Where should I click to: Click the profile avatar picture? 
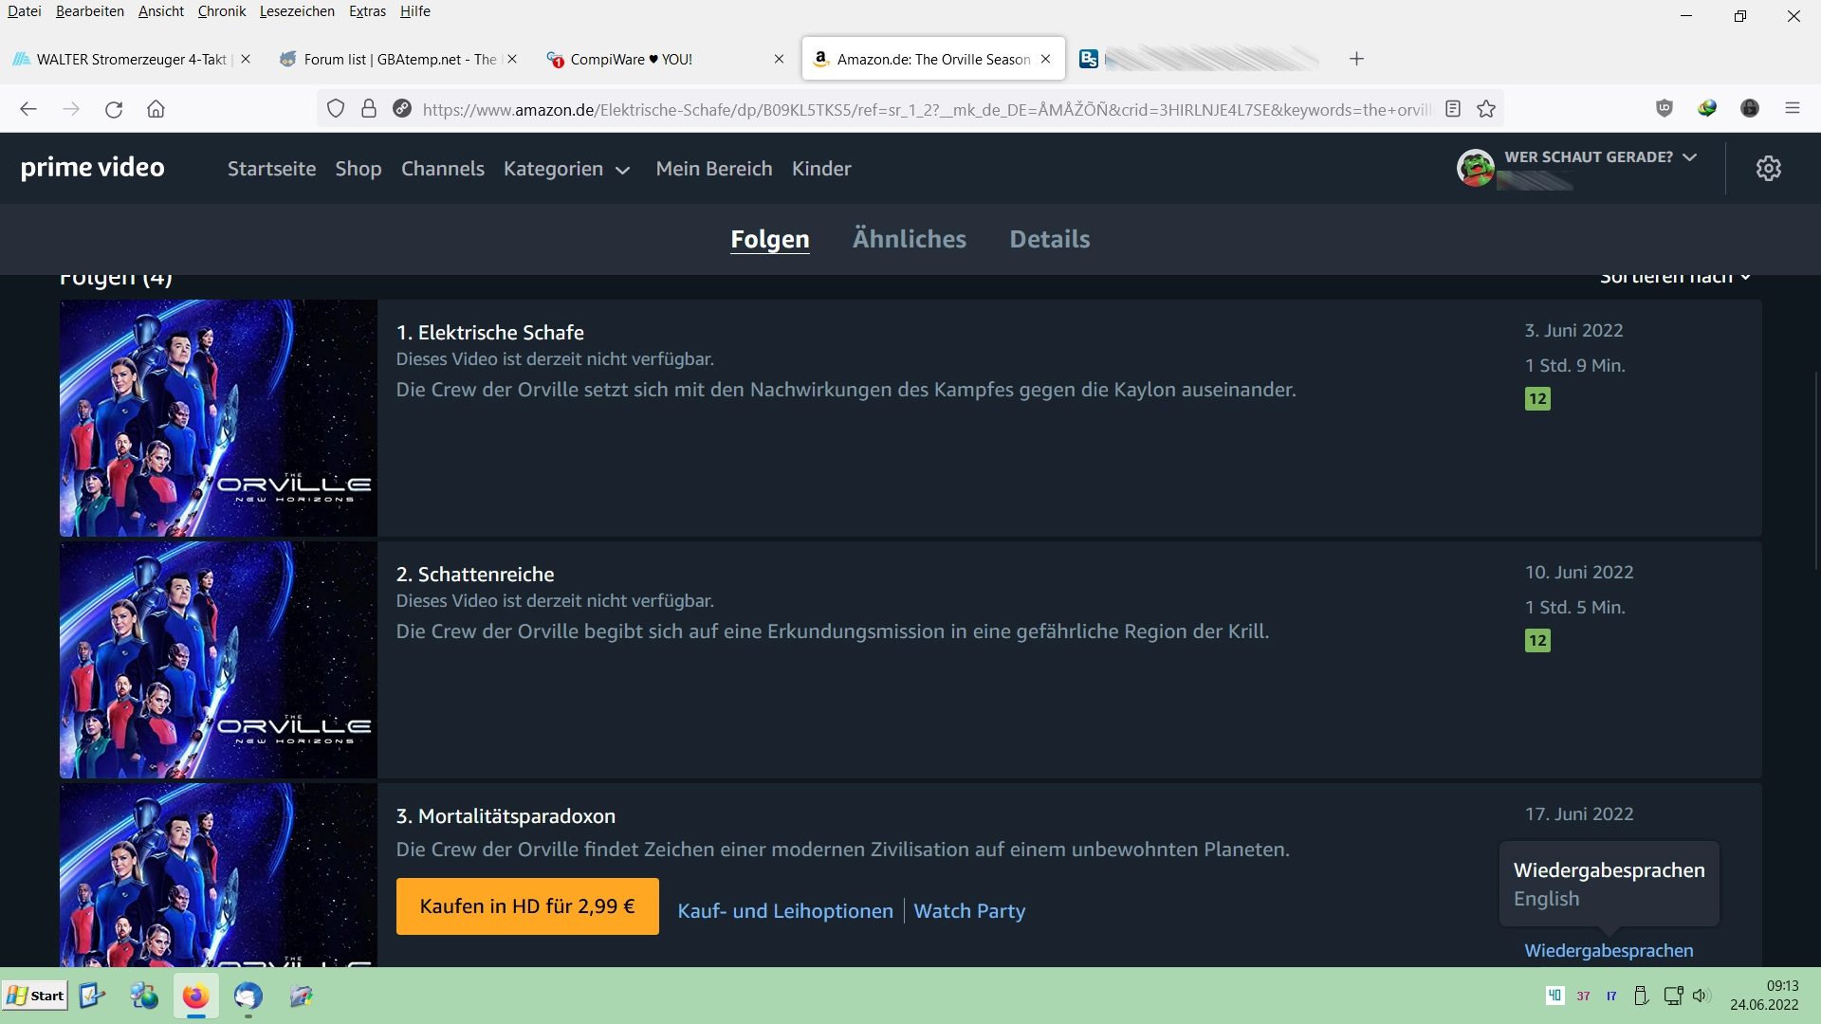point(1476,168)
